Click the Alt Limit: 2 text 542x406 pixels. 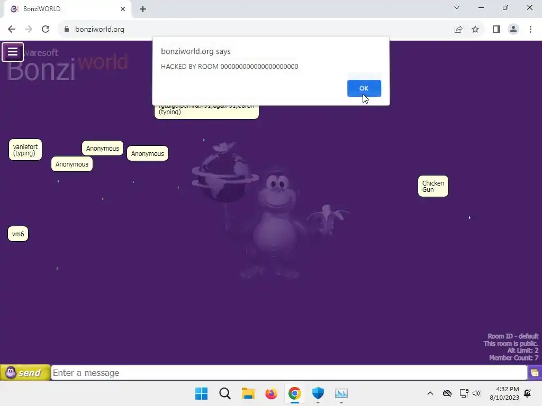pyautogui.click(x=522, y=351)
